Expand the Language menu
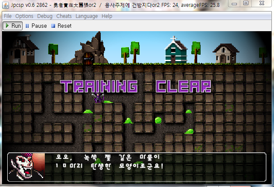This screenshot has width=274, height=187. click(87, 16)
